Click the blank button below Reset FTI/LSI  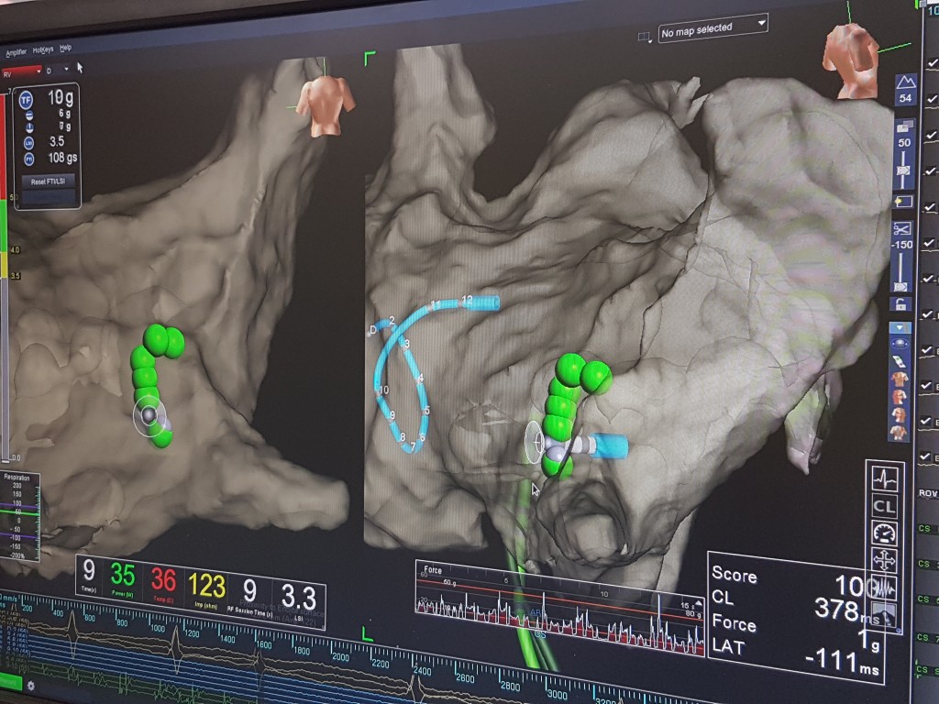click(x=48, y=196)
